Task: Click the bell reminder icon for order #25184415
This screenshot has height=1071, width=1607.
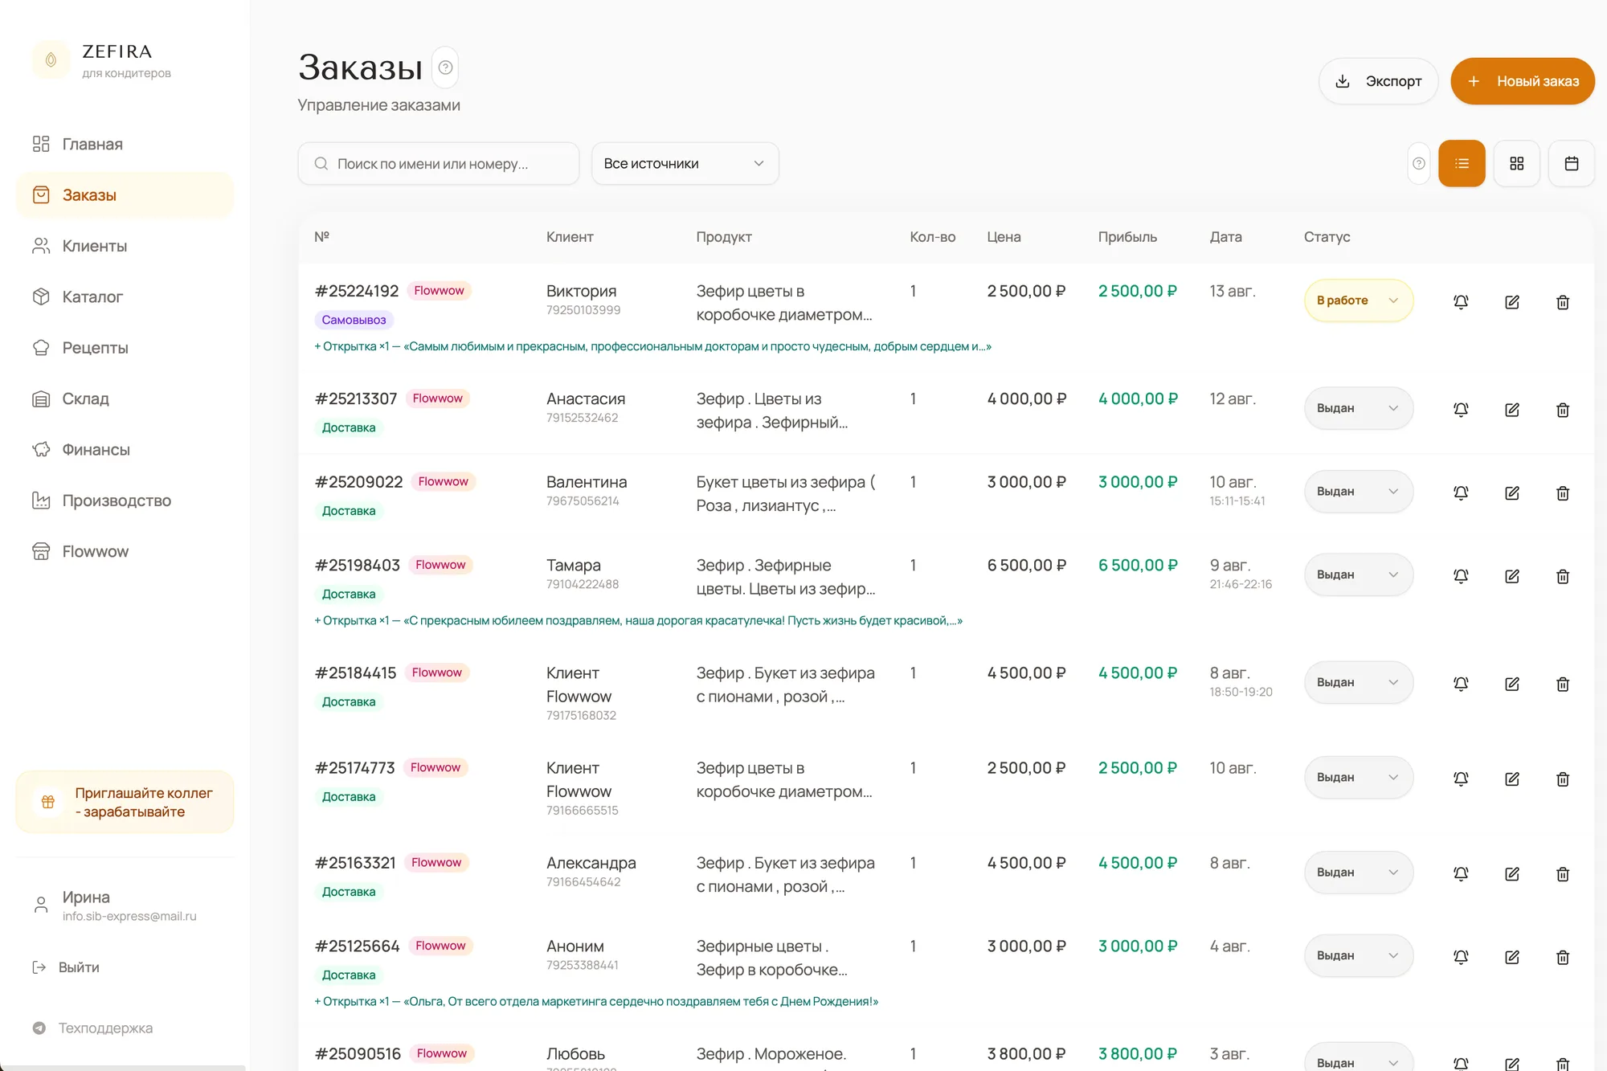Action: pos(1461,684)
